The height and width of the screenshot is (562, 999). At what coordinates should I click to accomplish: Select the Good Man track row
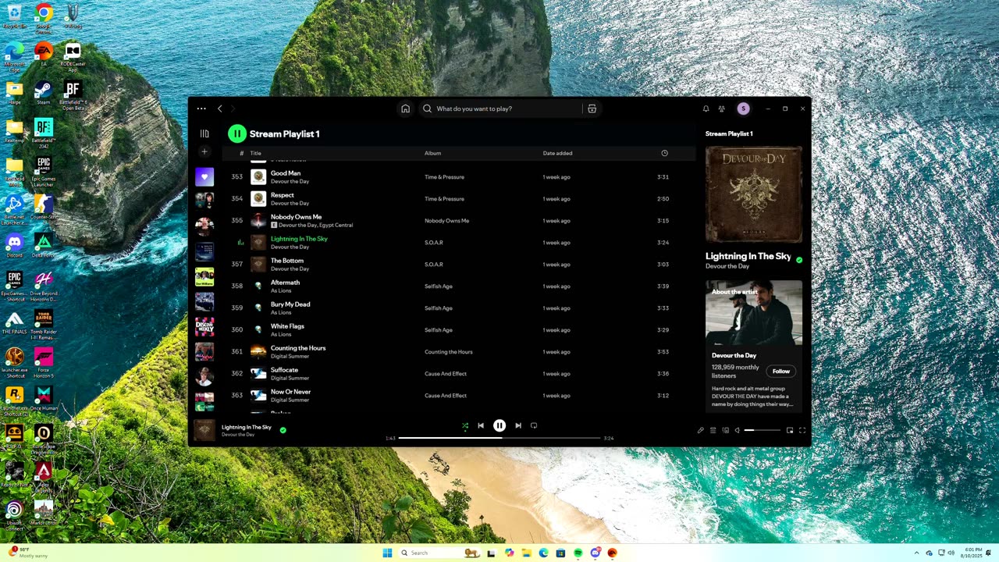[459, 176]
